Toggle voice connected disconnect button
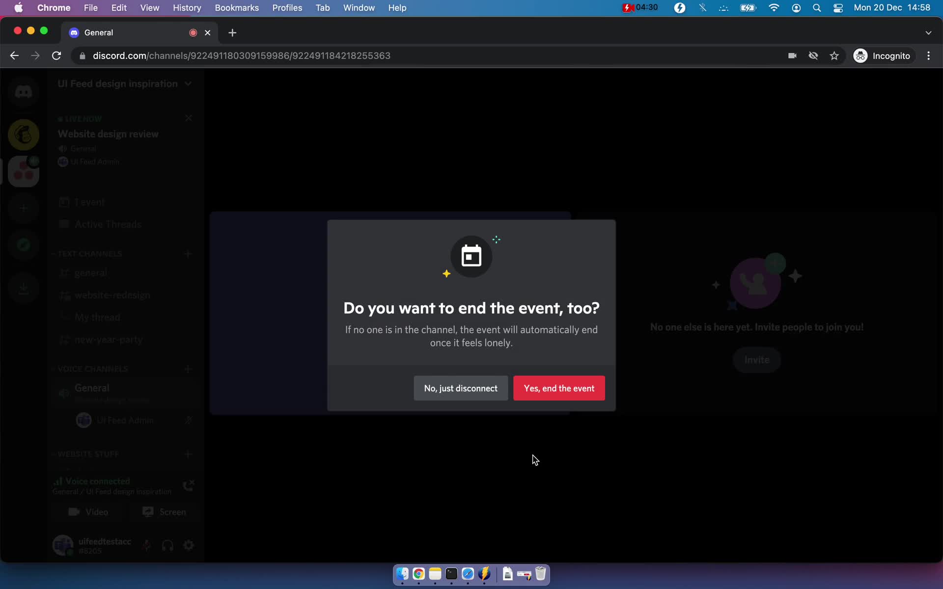The width and height of the screenshot is (943, 589). 188,484
